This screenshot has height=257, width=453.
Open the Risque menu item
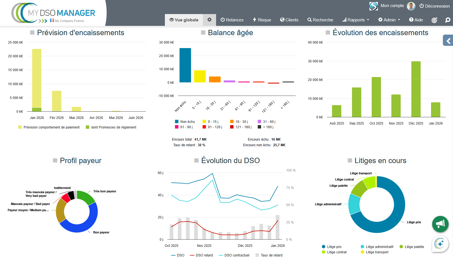coord(262,20)
